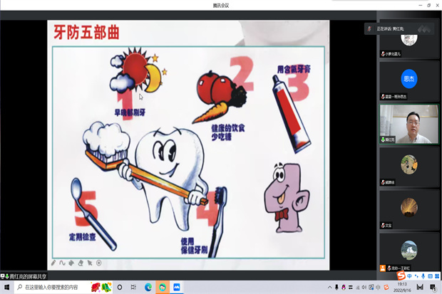Click the screen-sharing status label at bottom left
442x294 pixels.
(24, 276)
